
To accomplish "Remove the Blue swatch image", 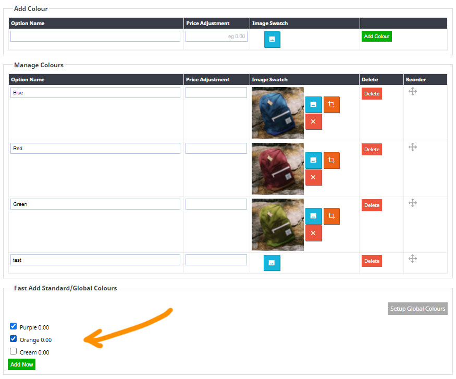I will 313,121.
